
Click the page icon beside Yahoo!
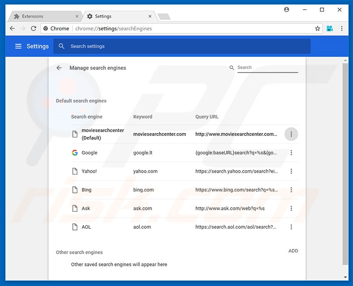click(75, 171)
